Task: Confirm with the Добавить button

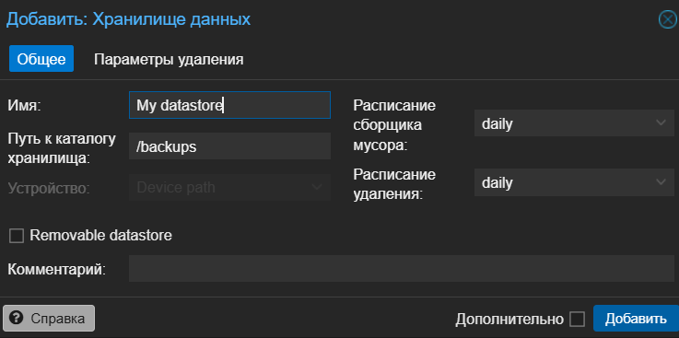Action: click(636, 319)
